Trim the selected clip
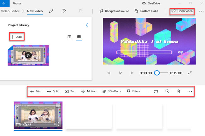205x136 pixels. (36, 91)
